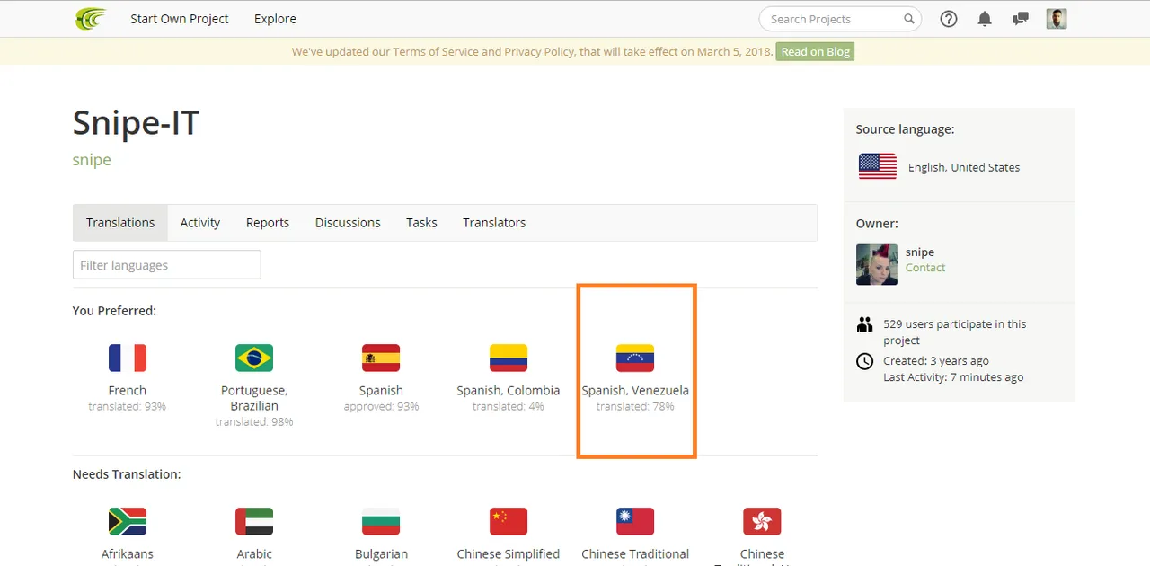Open the French language label
The height and width of the screenshot is (566, 1150).
pyautogui.click(x=128, y=391)
